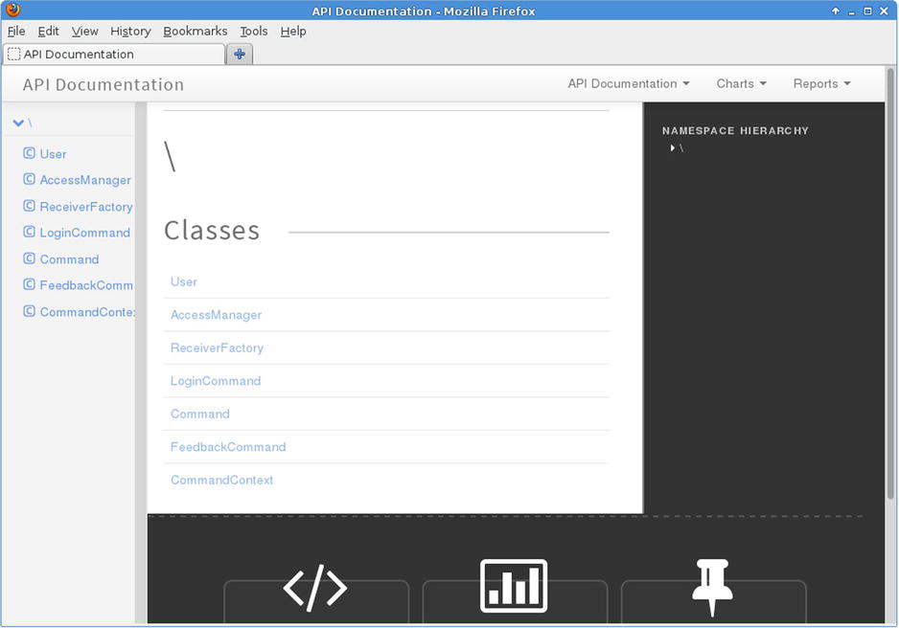Select the API Documentation browser tab
Viewport: 899px width, 628px height.
[114, 55]
